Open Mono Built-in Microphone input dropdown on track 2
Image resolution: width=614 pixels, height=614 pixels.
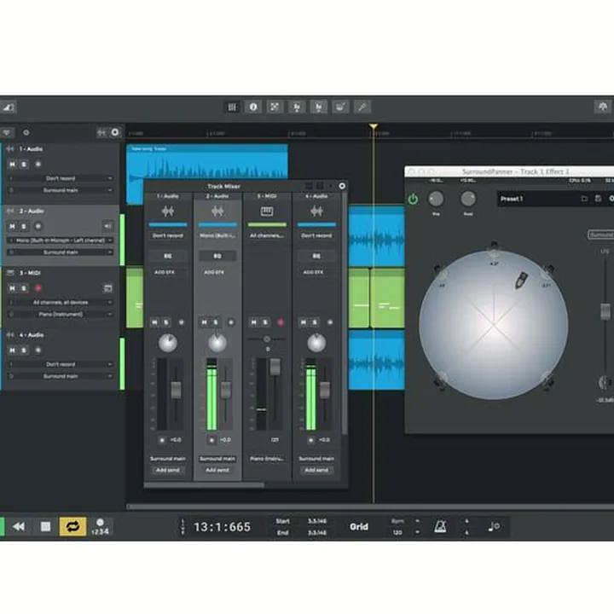click(x=61, y=240)
